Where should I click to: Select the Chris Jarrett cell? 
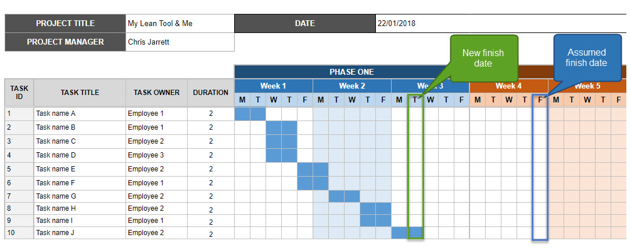click(180, 42)
